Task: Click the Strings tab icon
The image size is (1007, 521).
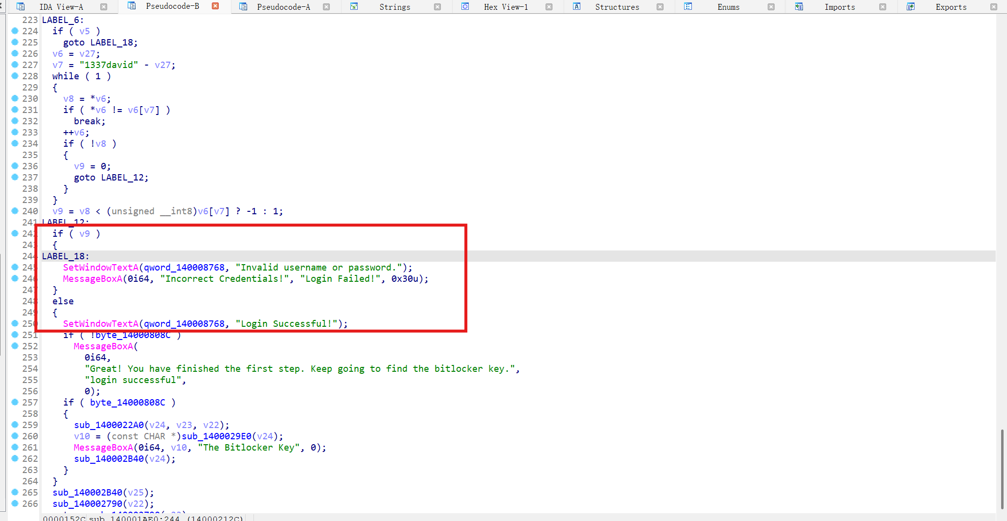Action: coord(354,7)
